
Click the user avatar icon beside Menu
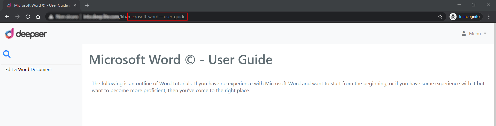pos(464,34)
